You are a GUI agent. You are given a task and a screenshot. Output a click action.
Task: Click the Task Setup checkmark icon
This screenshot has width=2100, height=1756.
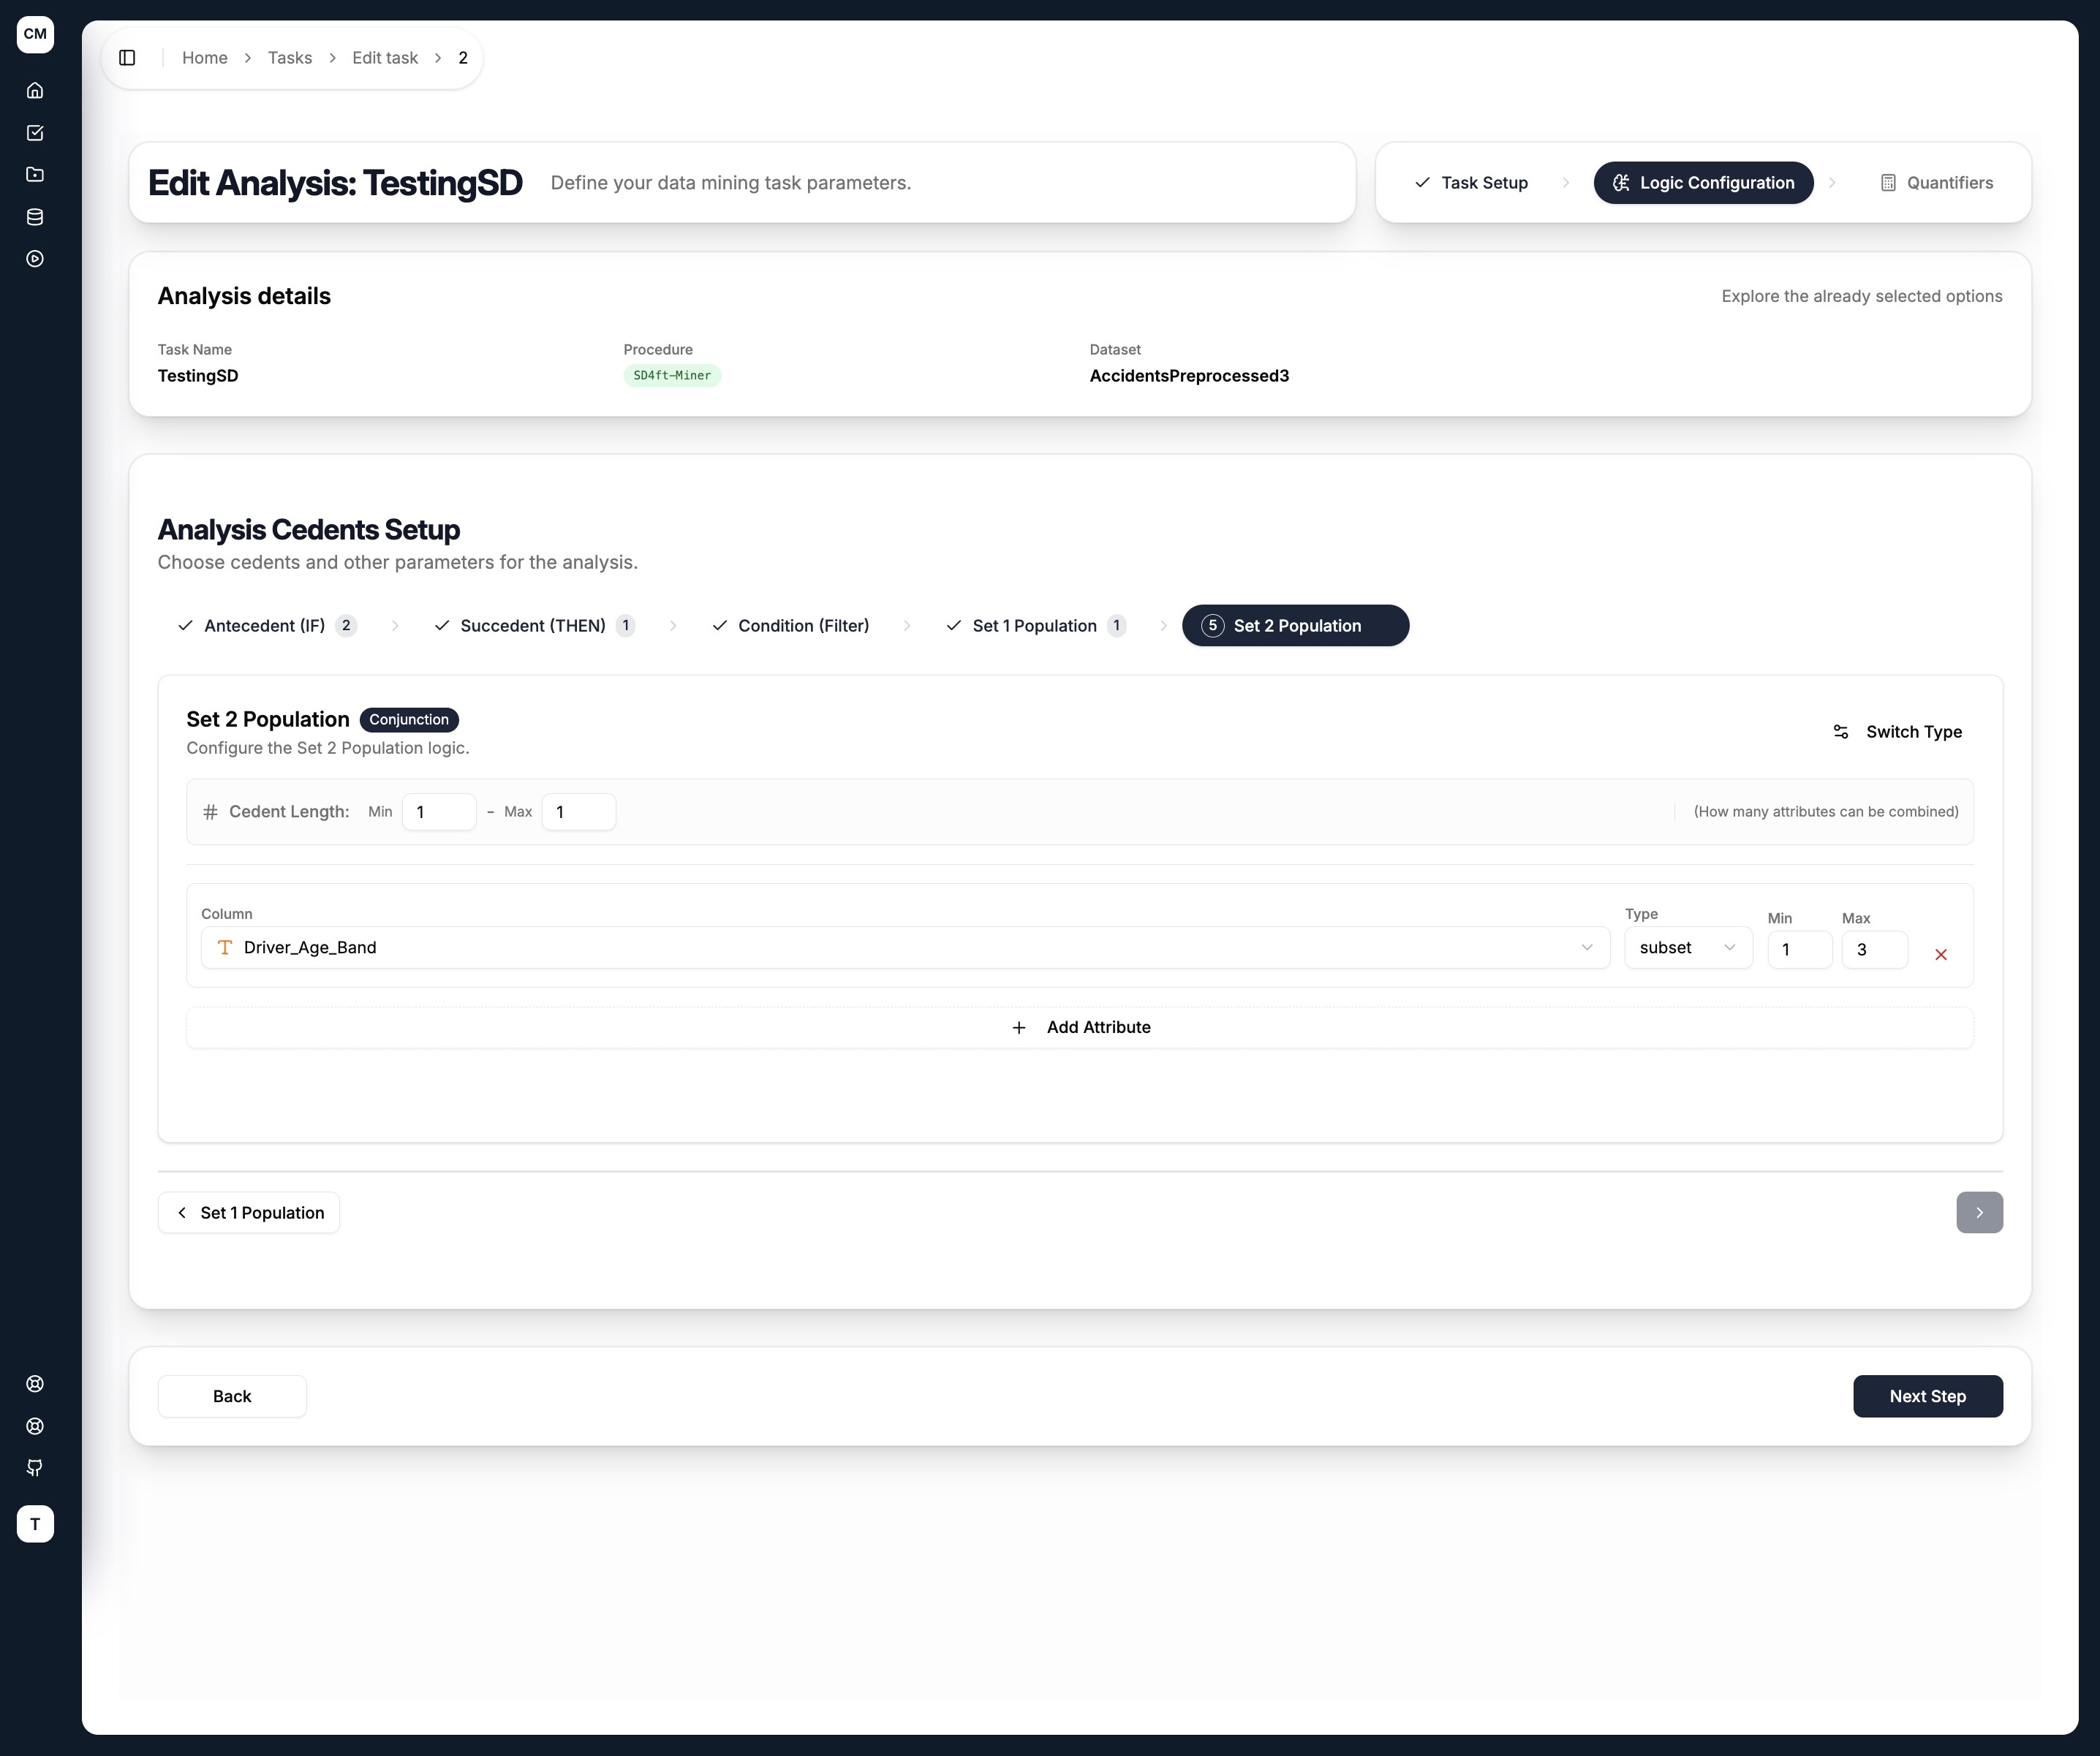pos(1422,183)
